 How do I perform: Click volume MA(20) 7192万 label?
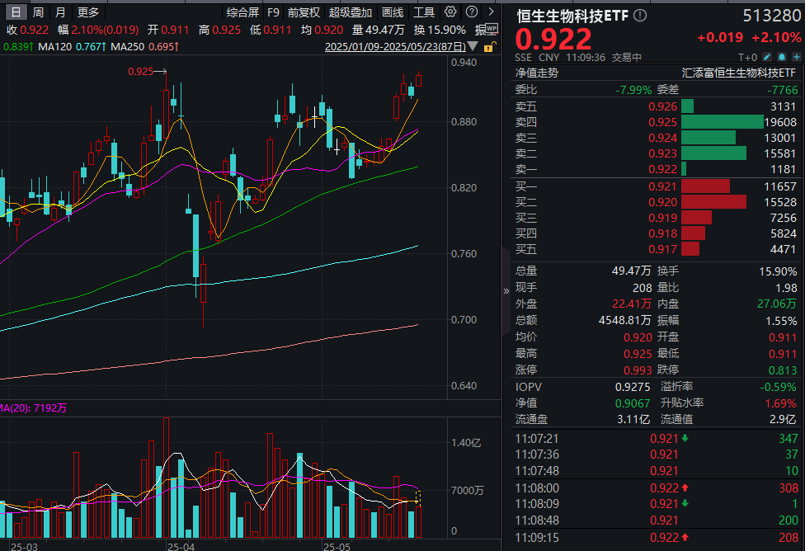tap(33, 408)
